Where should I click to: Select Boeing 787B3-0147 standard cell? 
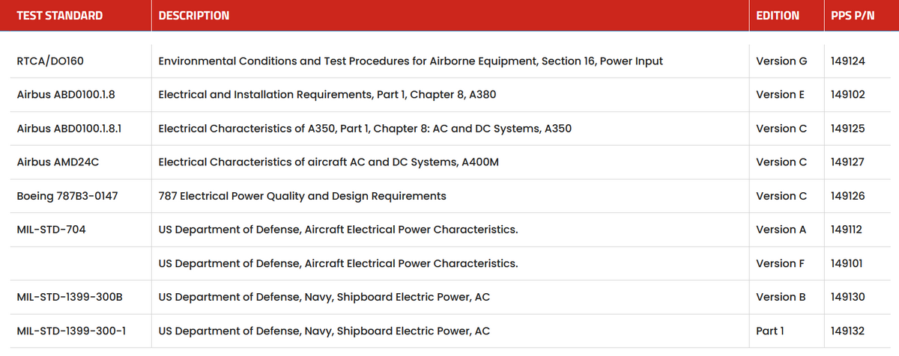click(x=67, y=196)
